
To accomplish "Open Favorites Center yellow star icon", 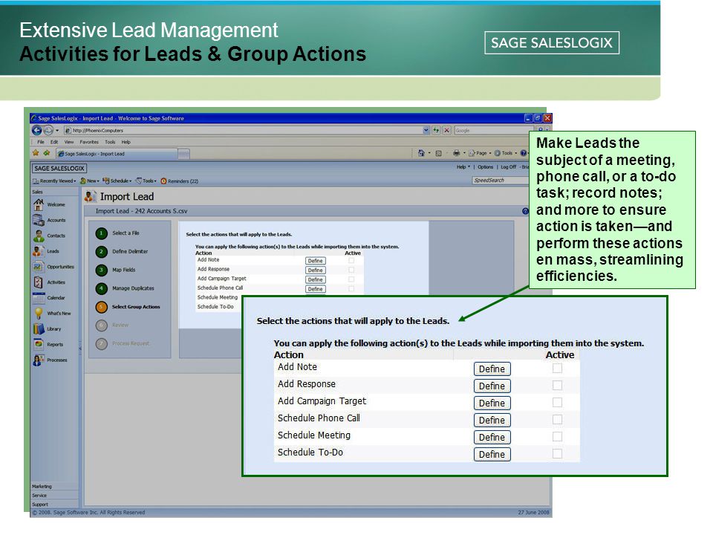I will (x=36, y=153).
